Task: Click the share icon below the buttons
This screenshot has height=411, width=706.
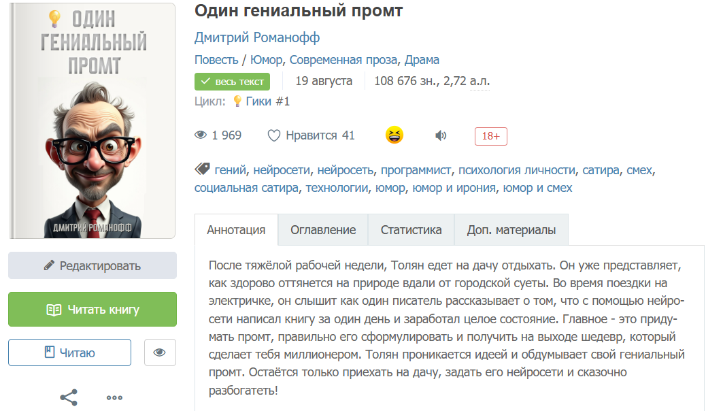Action: (x=69, y=397)
